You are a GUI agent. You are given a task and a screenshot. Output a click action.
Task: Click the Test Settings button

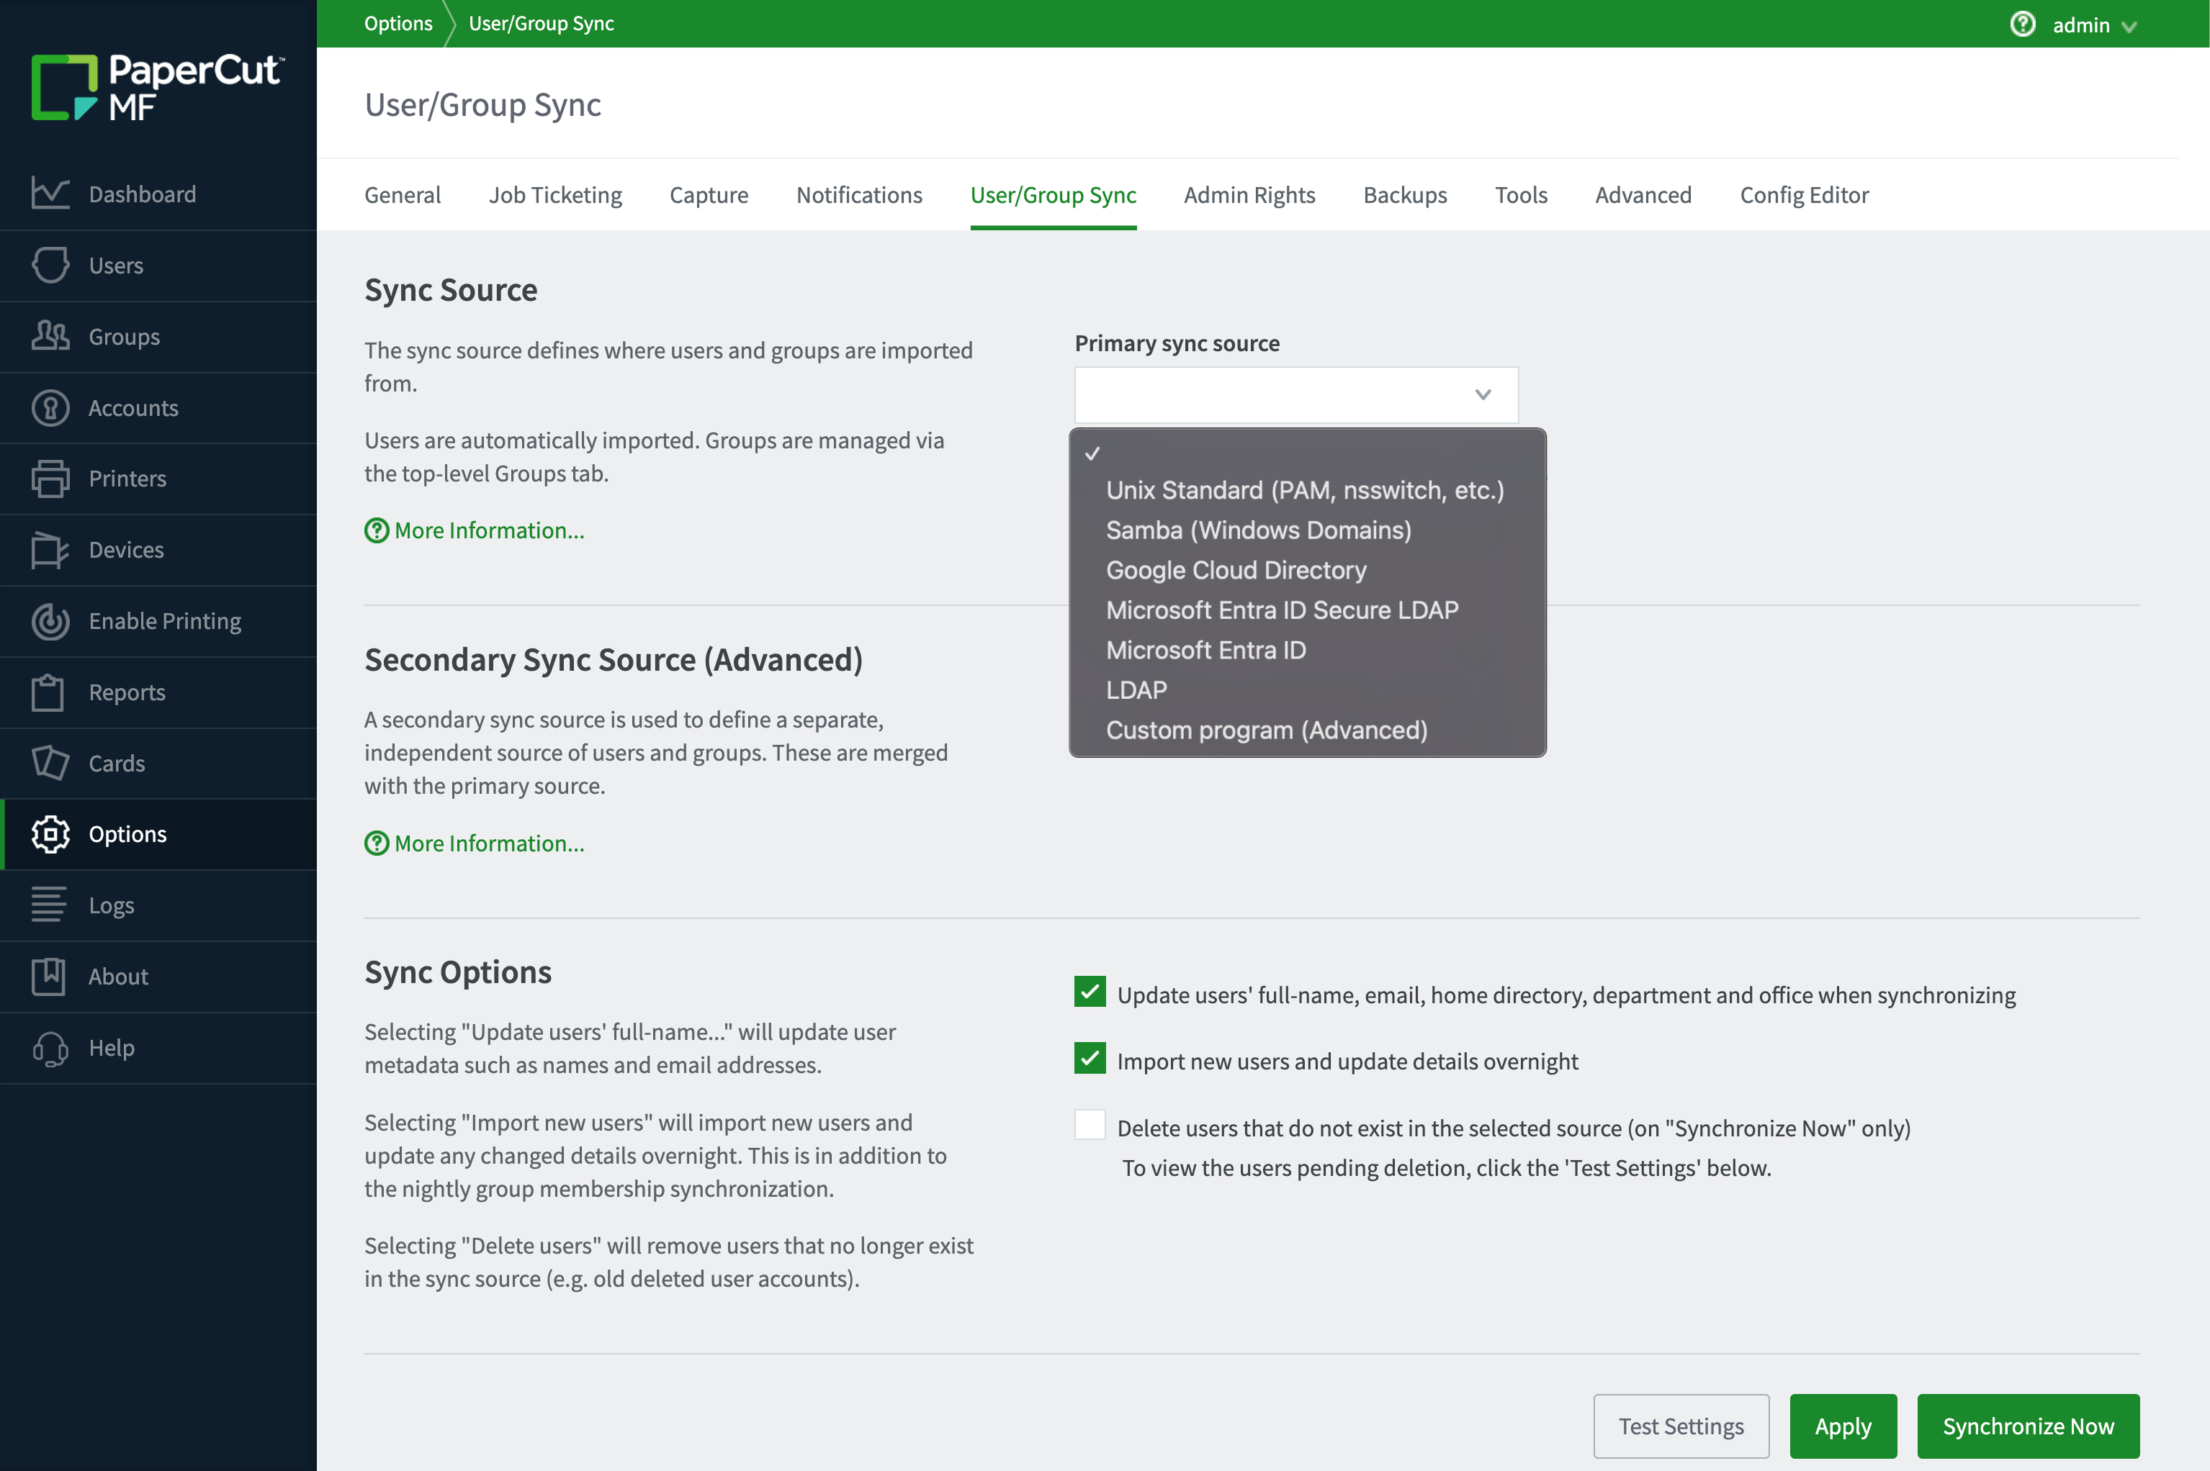1681,1426
